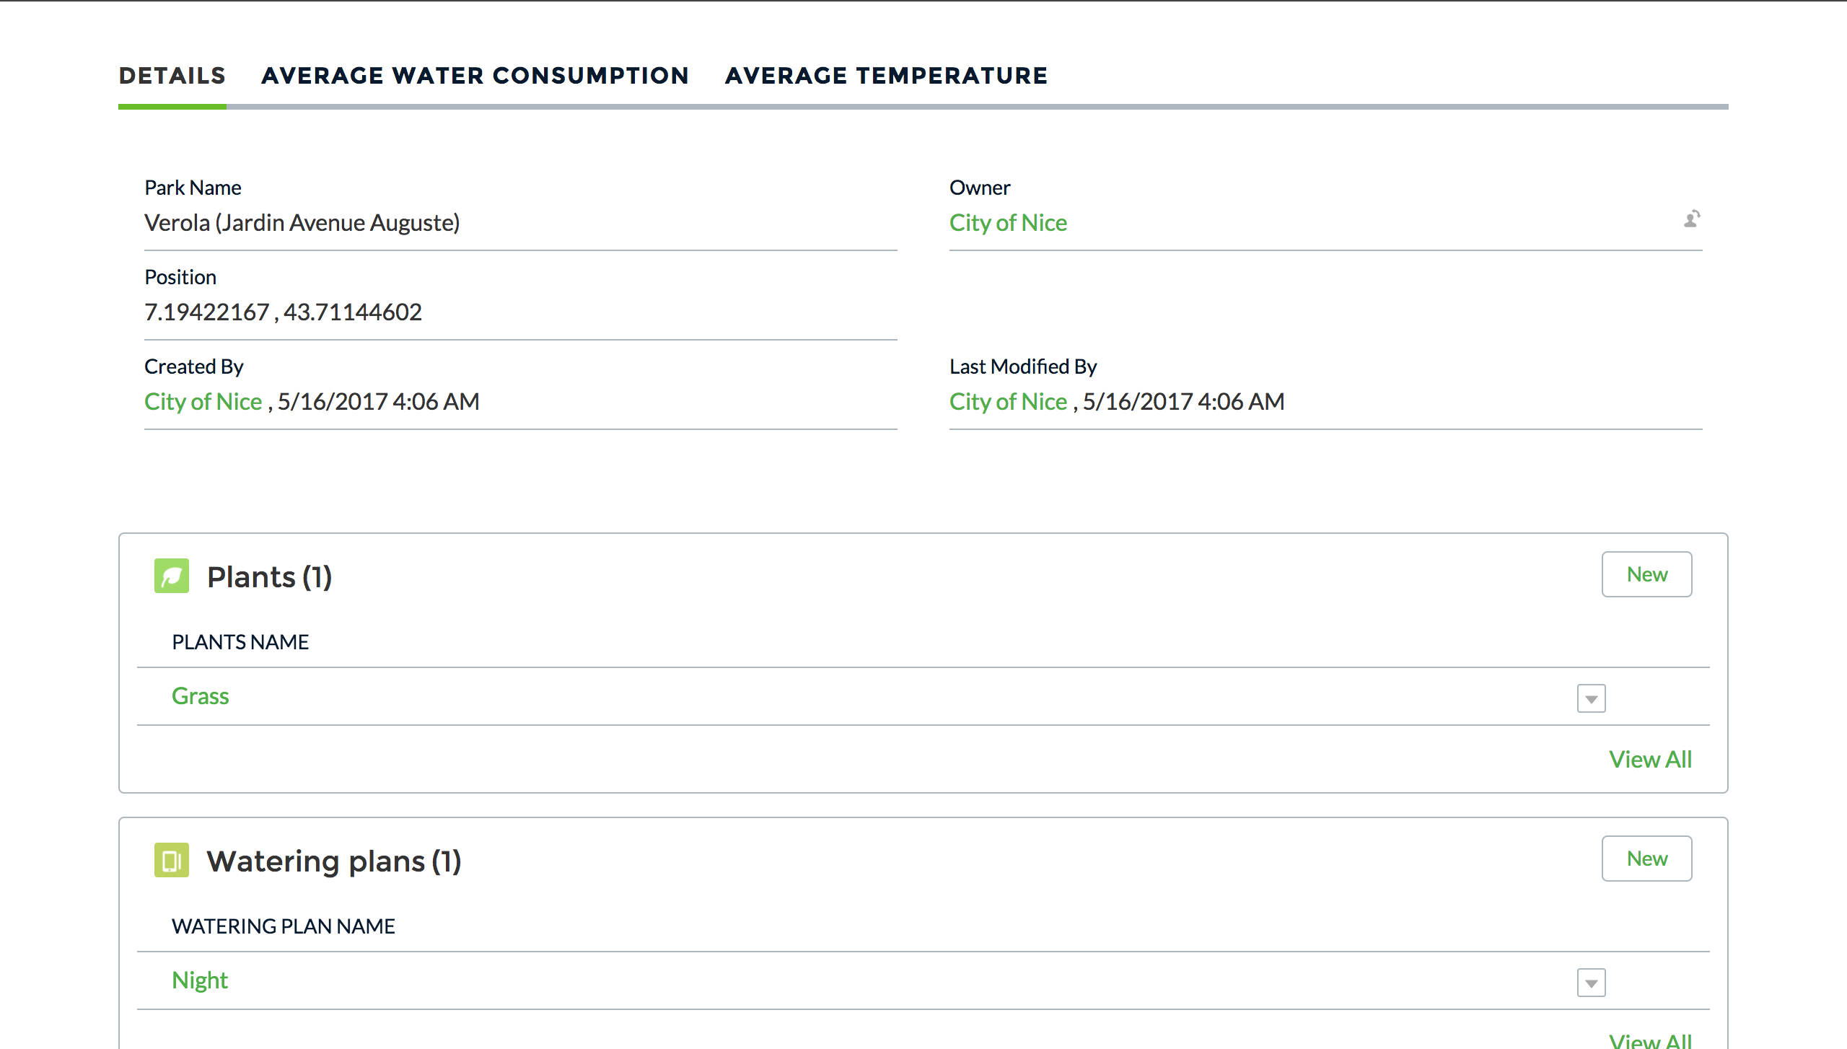This screenshot has width=1847, height=1049.
Task: Open the Average Temperature tab
Action: (x=886, y=76)
